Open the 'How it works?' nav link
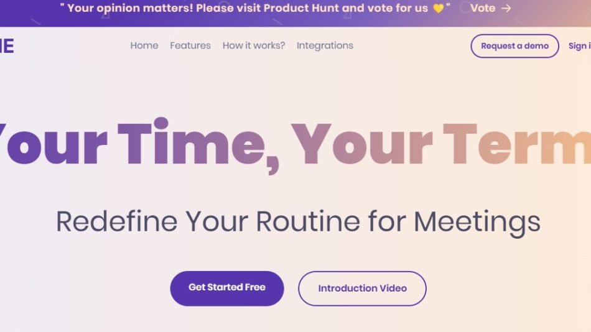This screenshot has height=332, width=591. point(253,45)
